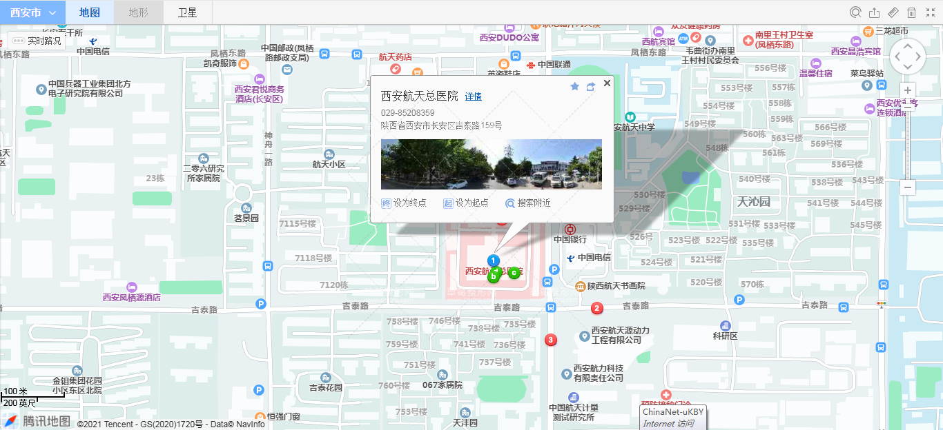
Task: Click the 067家属院 map label
Action: click(x=443, y=385)
